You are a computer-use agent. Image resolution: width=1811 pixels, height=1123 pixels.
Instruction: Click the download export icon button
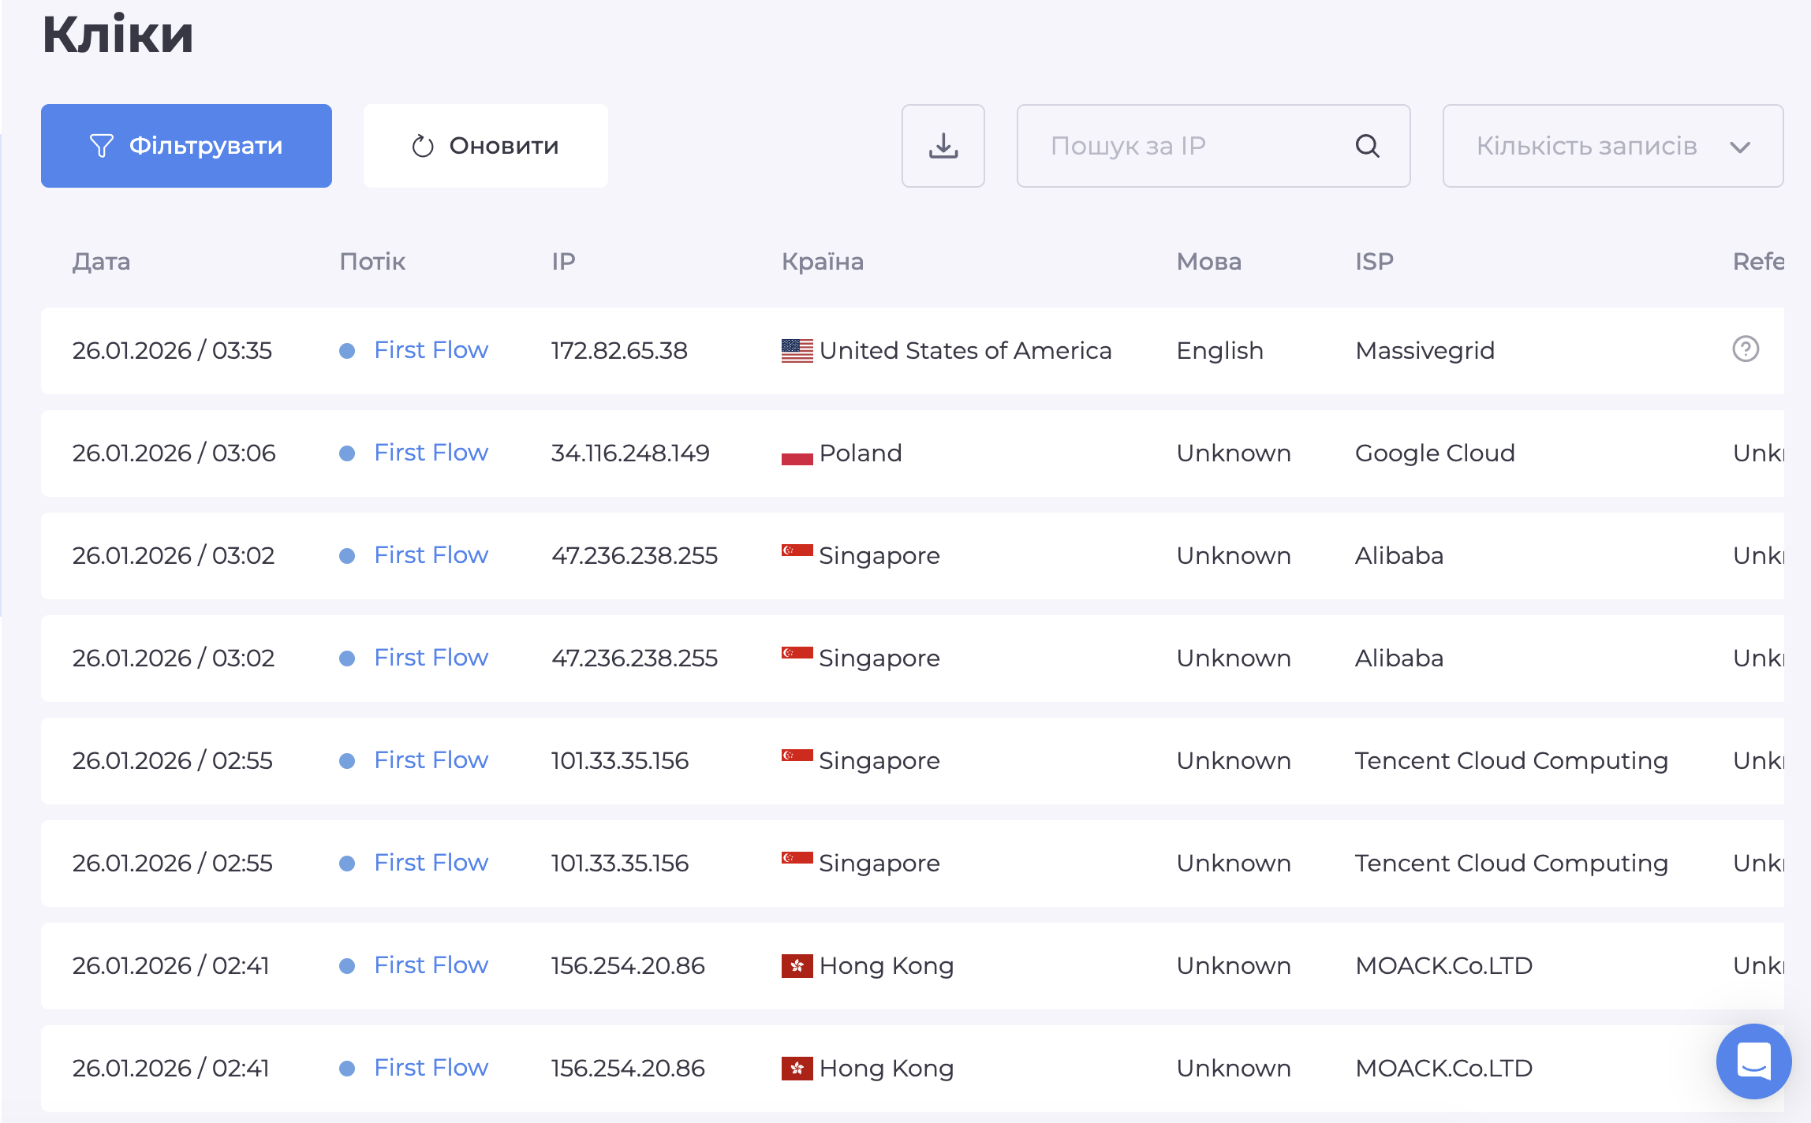tap(943, 146)
